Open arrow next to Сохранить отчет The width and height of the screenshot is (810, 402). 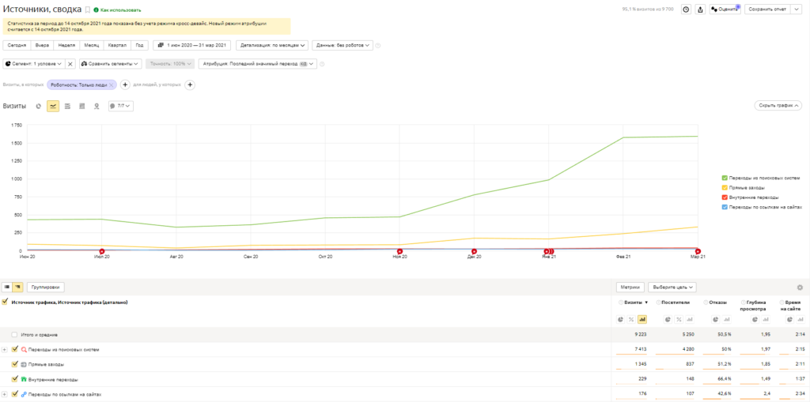click(x=796, y=9)
